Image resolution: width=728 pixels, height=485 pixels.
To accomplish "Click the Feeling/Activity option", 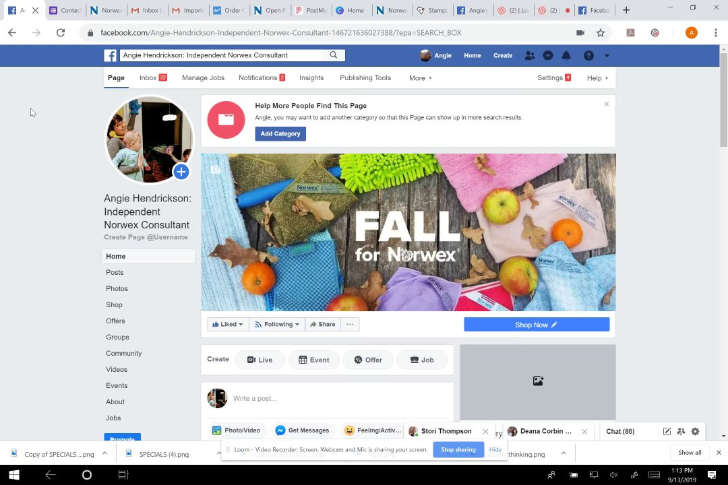I will [x=373, y=430].
